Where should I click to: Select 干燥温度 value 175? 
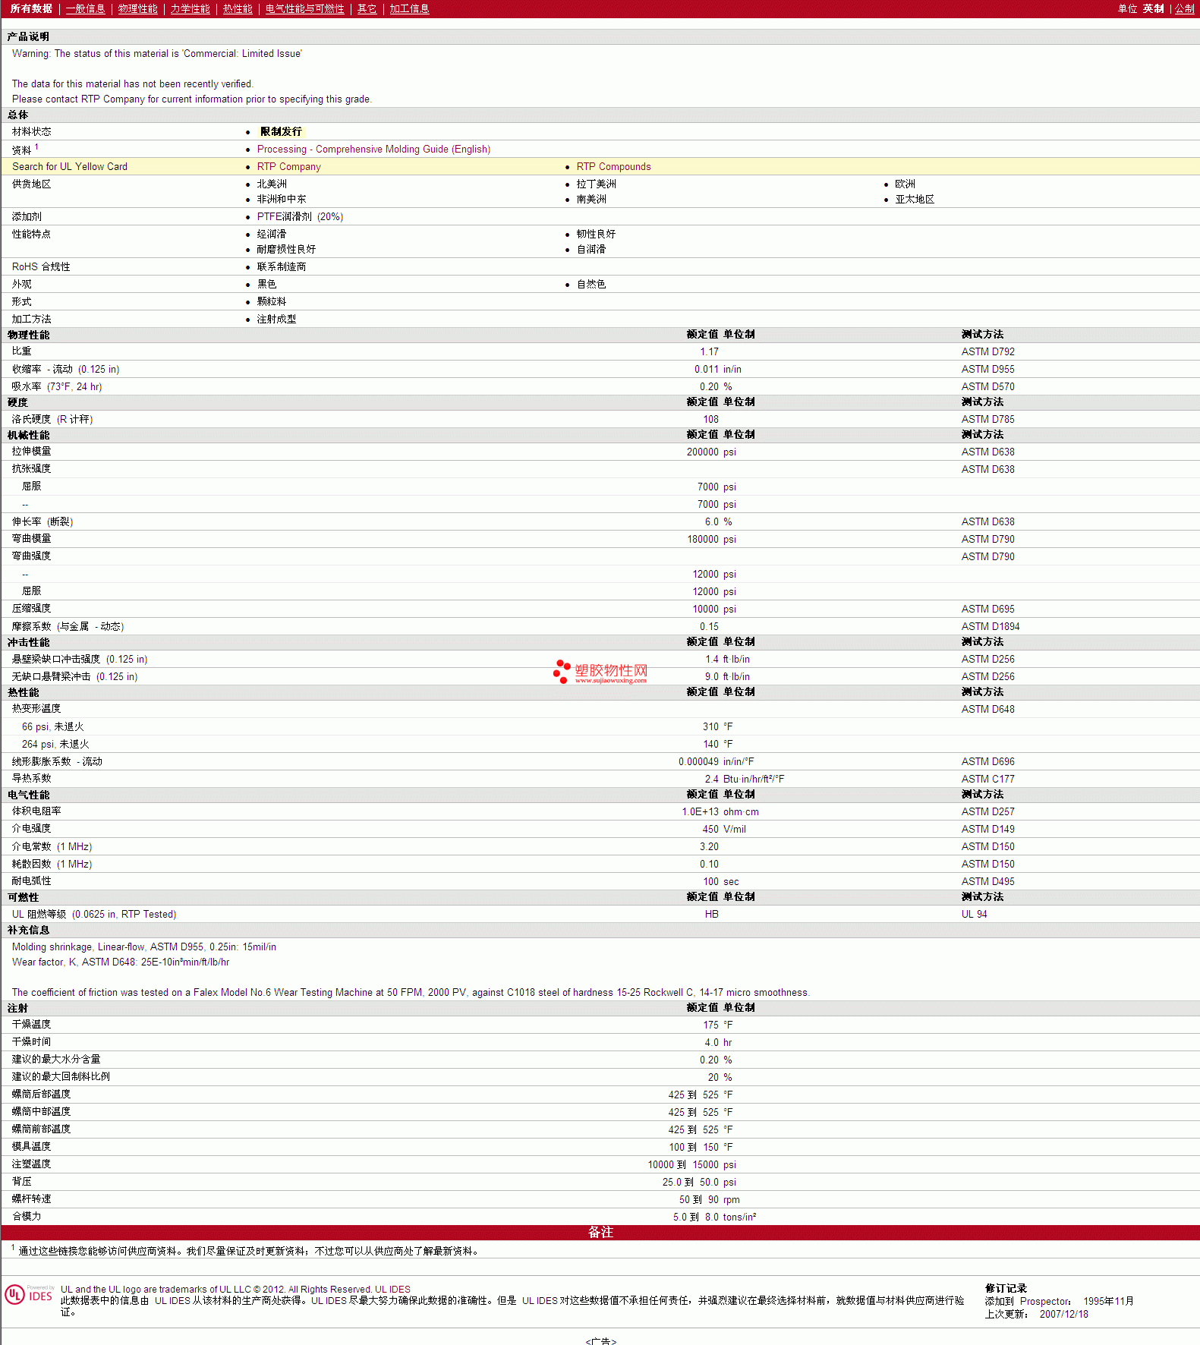click(x=710, y=1025)
